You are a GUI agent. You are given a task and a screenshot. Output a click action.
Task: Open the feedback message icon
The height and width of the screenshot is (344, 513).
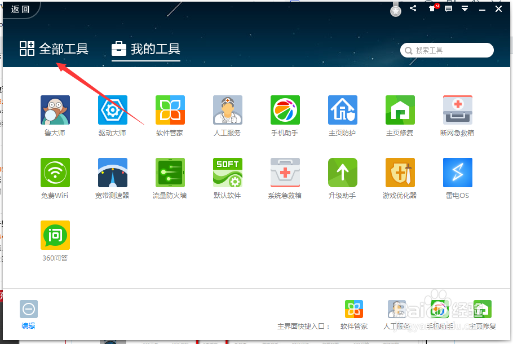pyautogui.click(x=449, y=9)
